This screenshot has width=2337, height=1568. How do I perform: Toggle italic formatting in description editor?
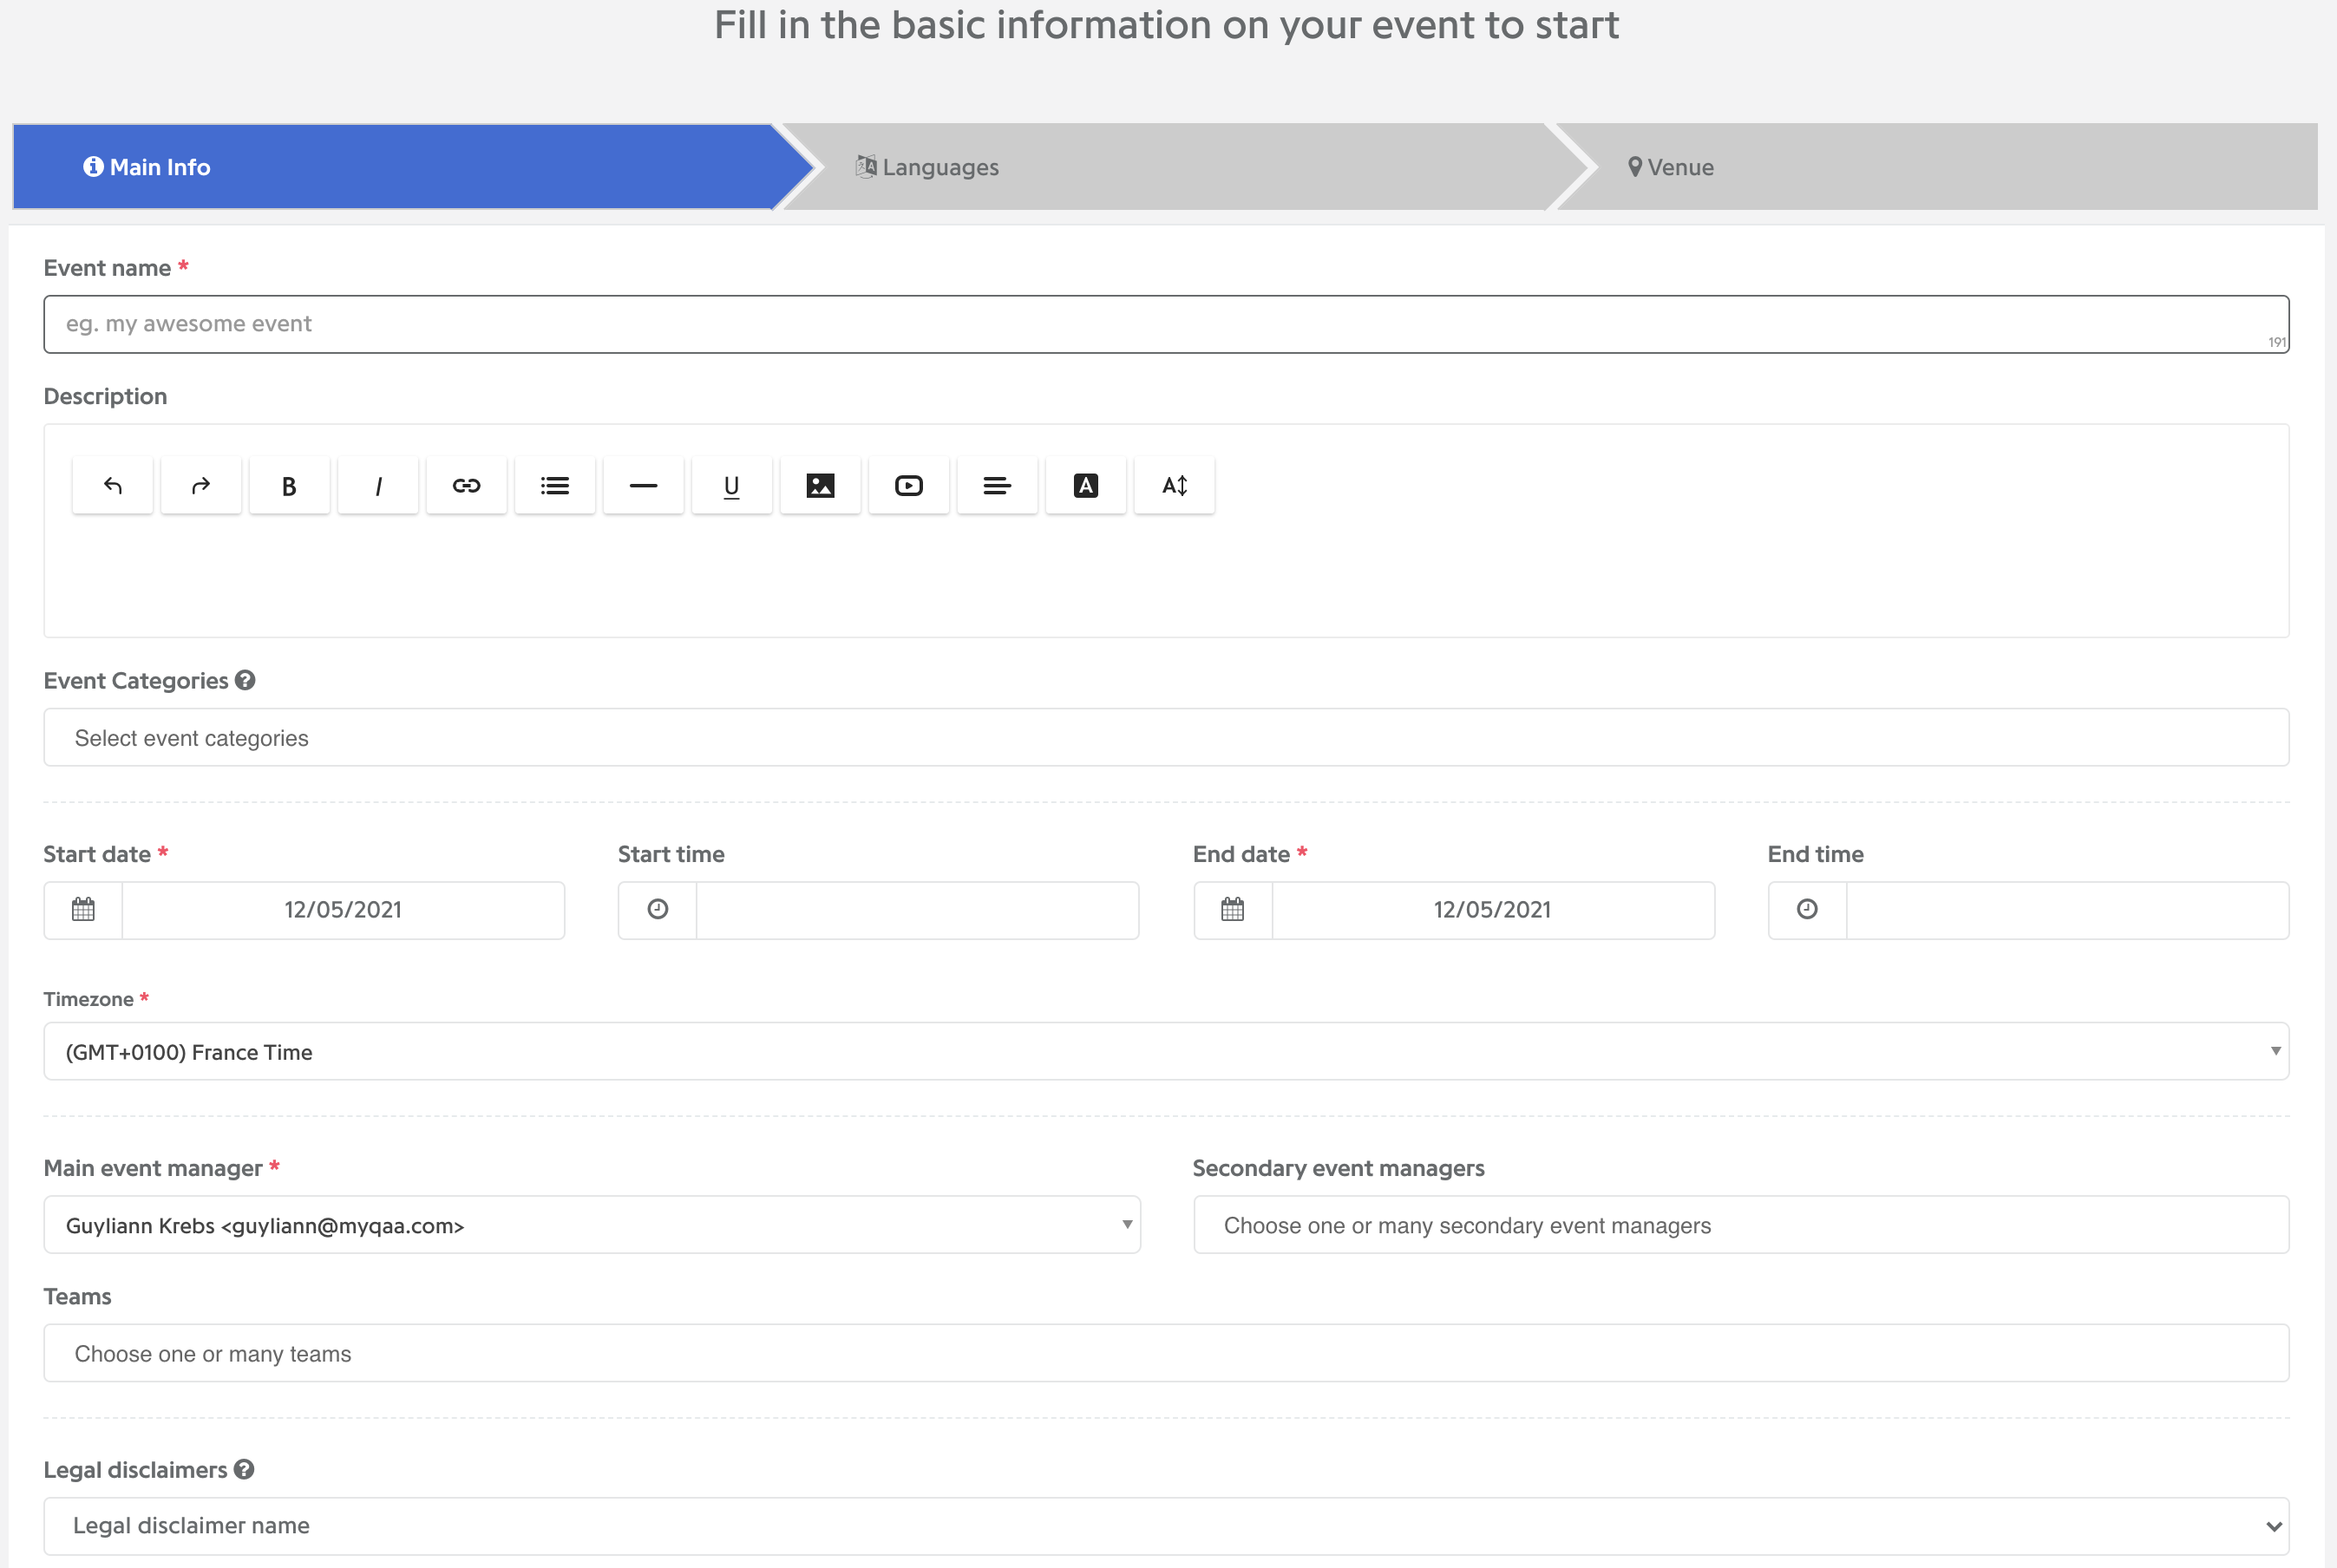[378, 486]
